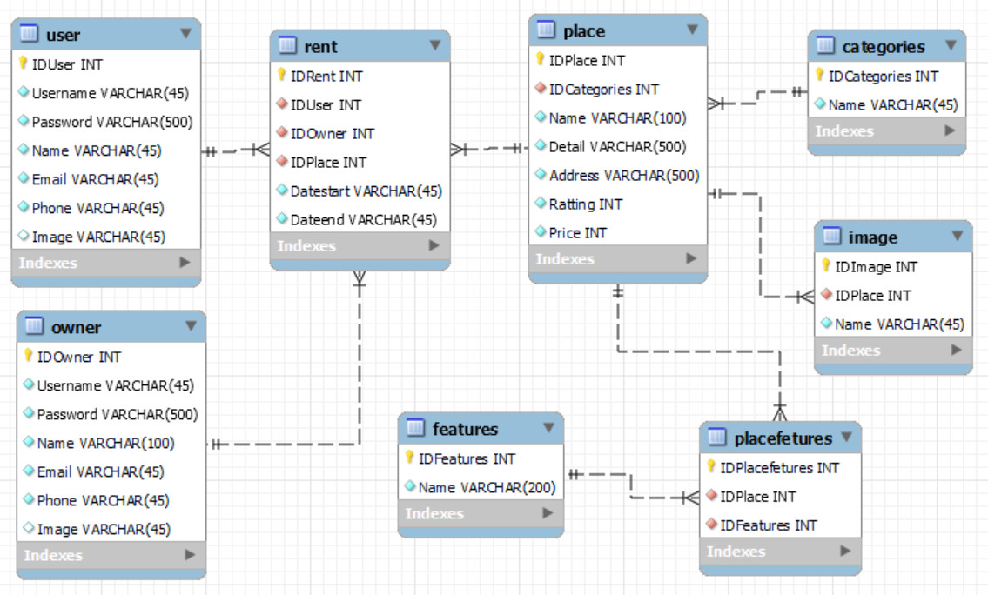Collapse the features table with its header arrow
This screenshot has height=595, width=988.
548,427
